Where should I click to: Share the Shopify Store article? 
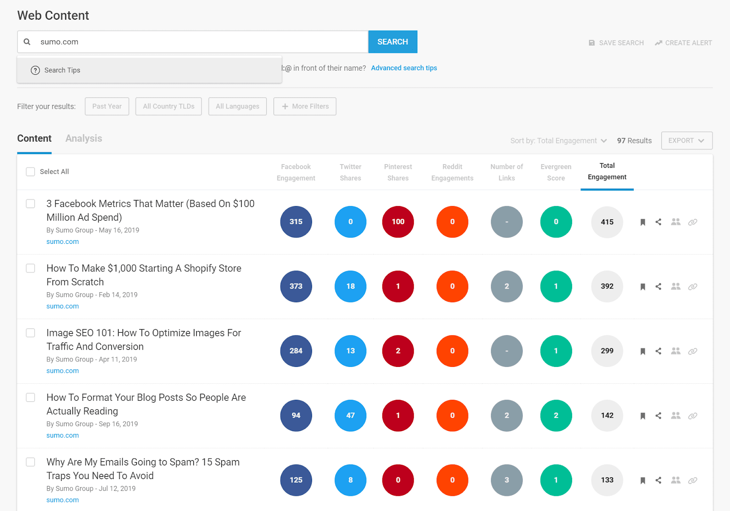click(x=658, y=287)
